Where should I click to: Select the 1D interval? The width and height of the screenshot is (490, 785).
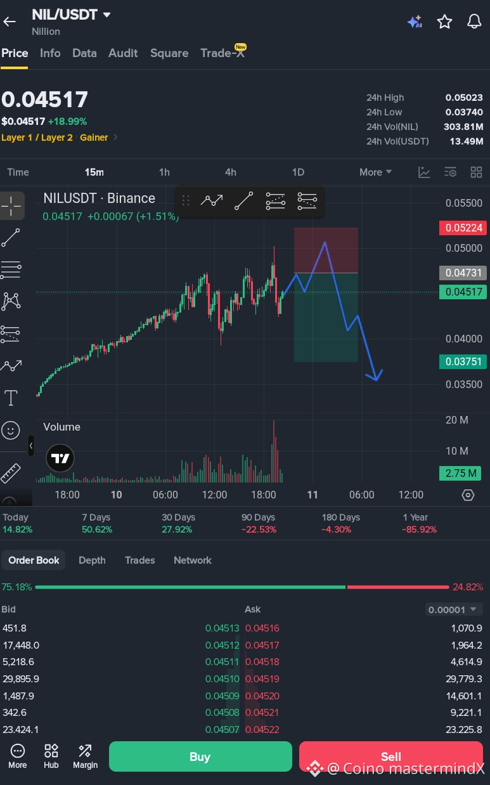[298, 172]
